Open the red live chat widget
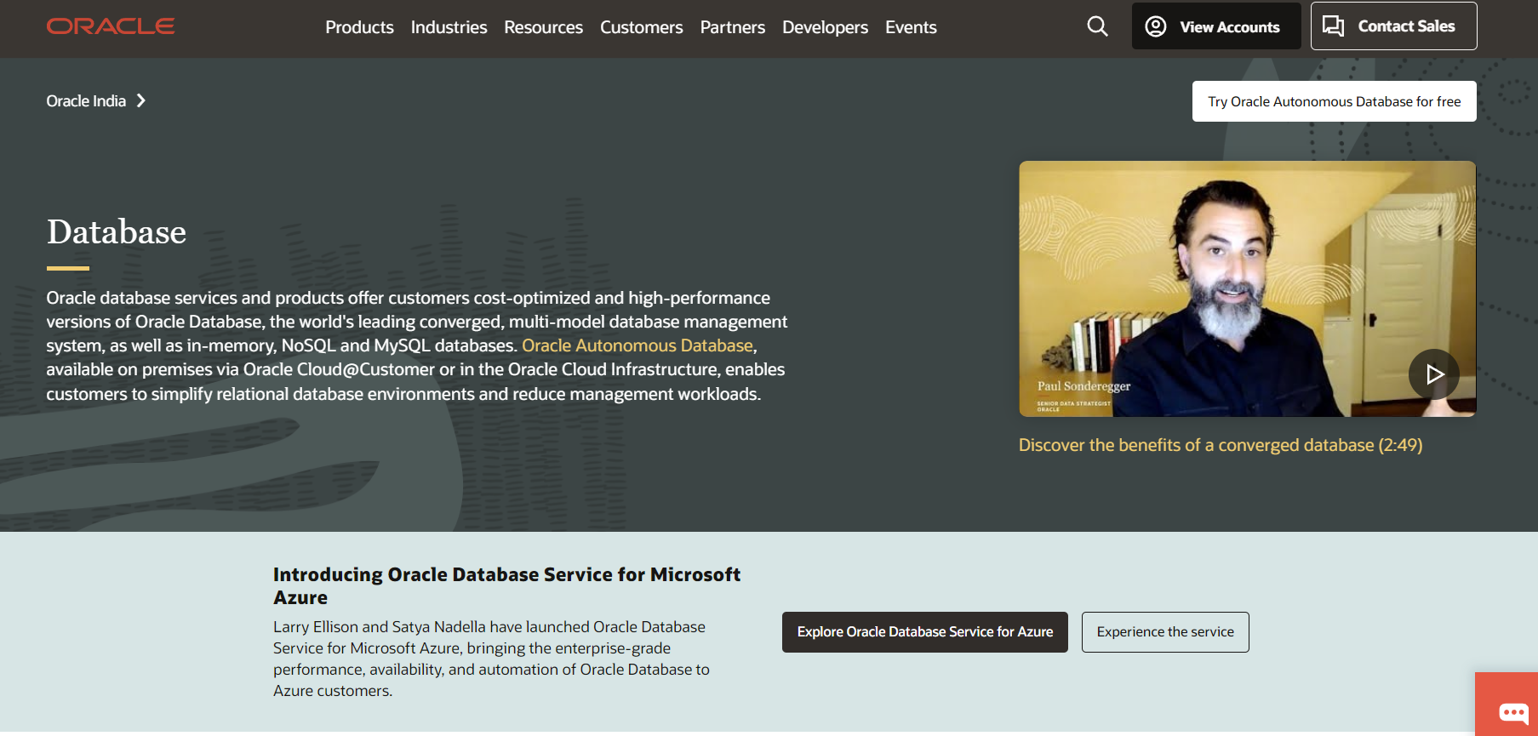 (1512, 711)
